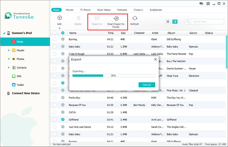This screenshot has width=228, height=147.
Task: Click the Connect New Device icon
Action: [8, 93]
